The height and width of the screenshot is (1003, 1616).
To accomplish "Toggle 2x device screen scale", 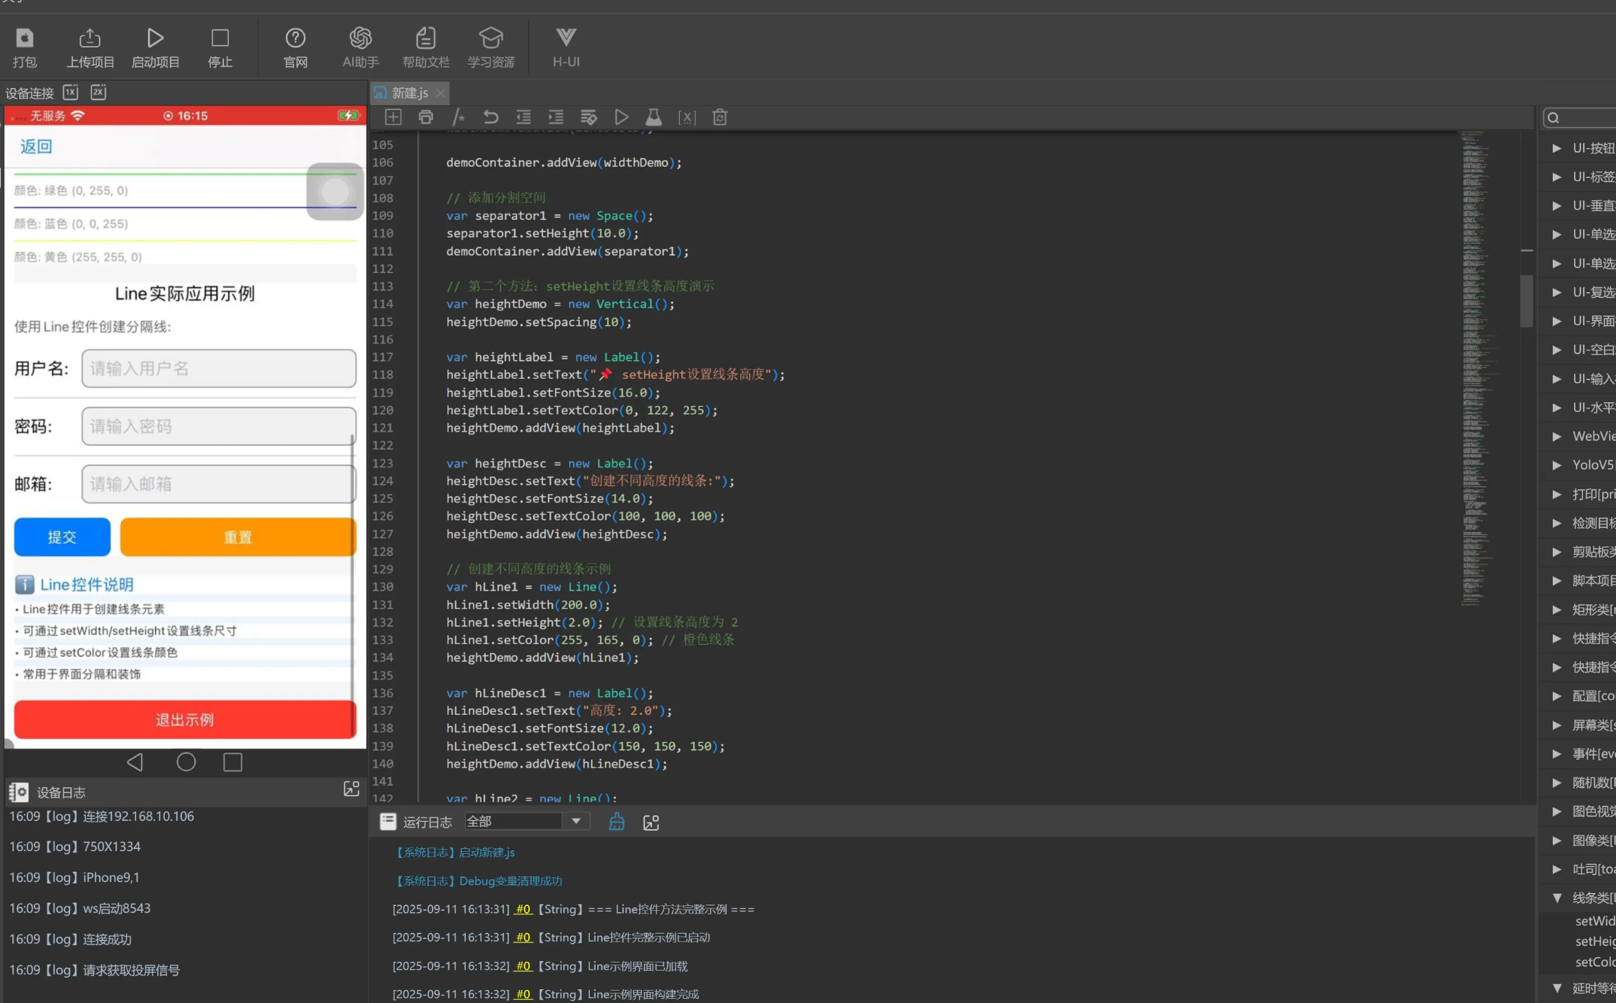I will (x=98, y=92).
